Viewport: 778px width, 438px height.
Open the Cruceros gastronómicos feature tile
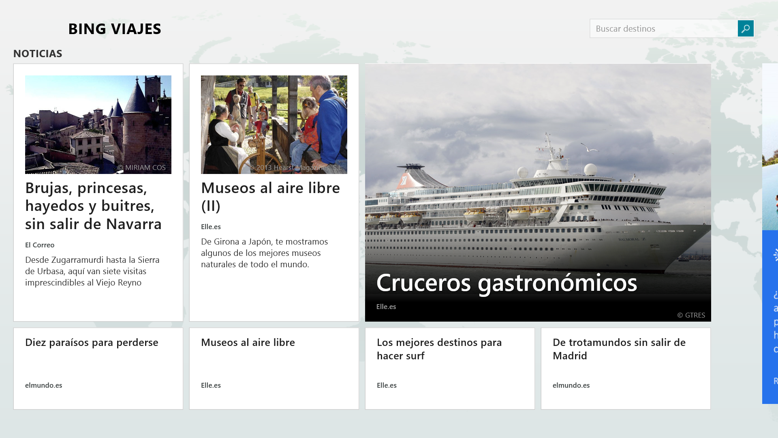click(x=506, y=282)
